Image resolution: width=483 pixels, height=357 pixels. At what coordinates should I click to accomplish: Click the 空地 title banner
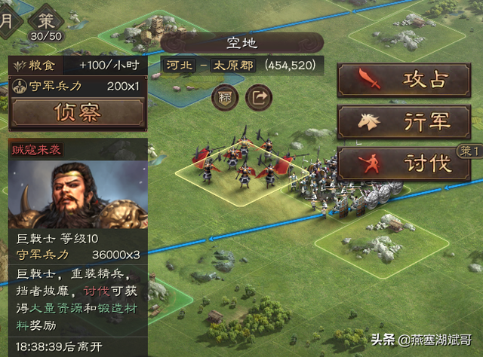point(241,43)
